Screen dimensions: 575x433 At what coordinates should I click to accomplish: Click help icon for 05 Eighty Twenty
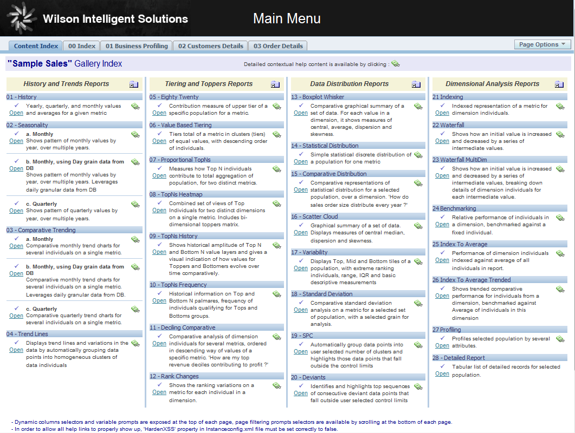point(276,107)
